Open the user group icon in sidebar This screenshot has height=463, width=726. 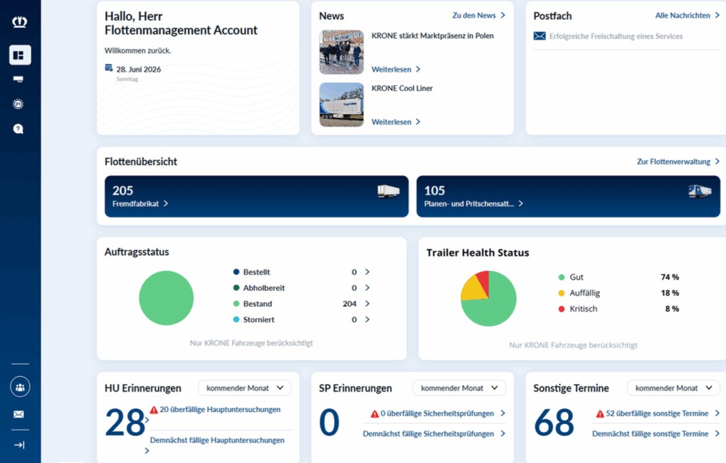pos(20,387)
